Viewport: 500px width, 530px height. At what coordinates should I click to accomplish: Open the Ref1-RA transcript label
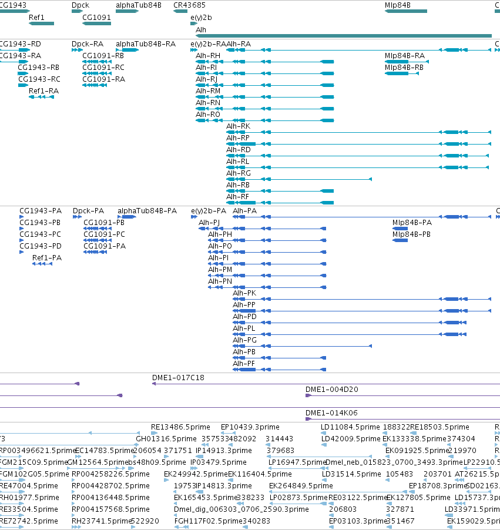[43, 91]
